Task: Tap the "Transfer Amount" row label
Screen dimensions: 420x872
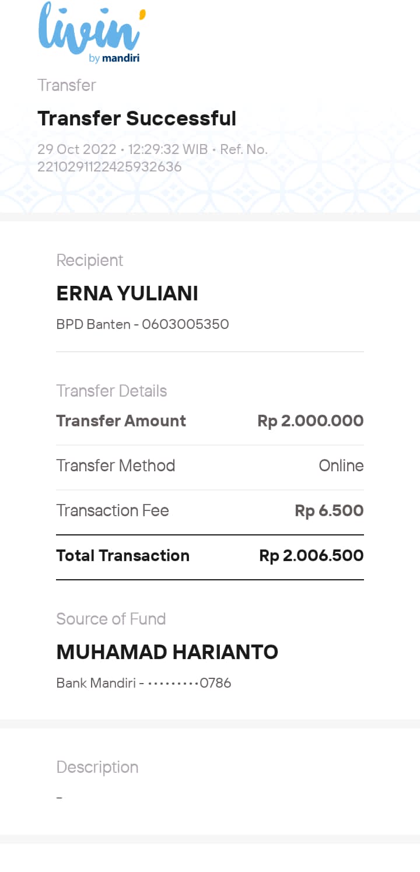Action: 121,421
